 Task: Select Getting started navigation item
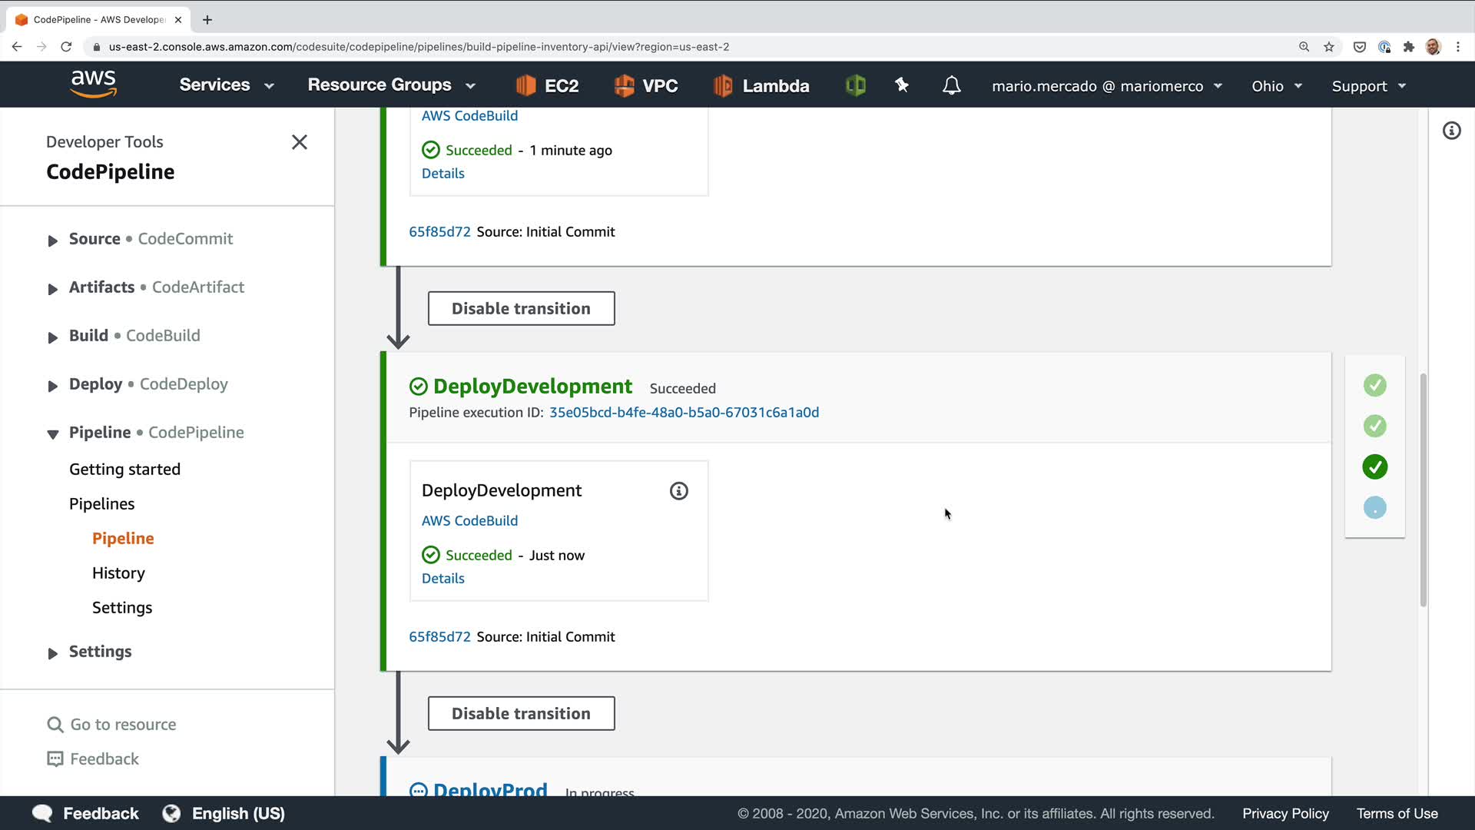pyautogui.click(x=124, y=470)
